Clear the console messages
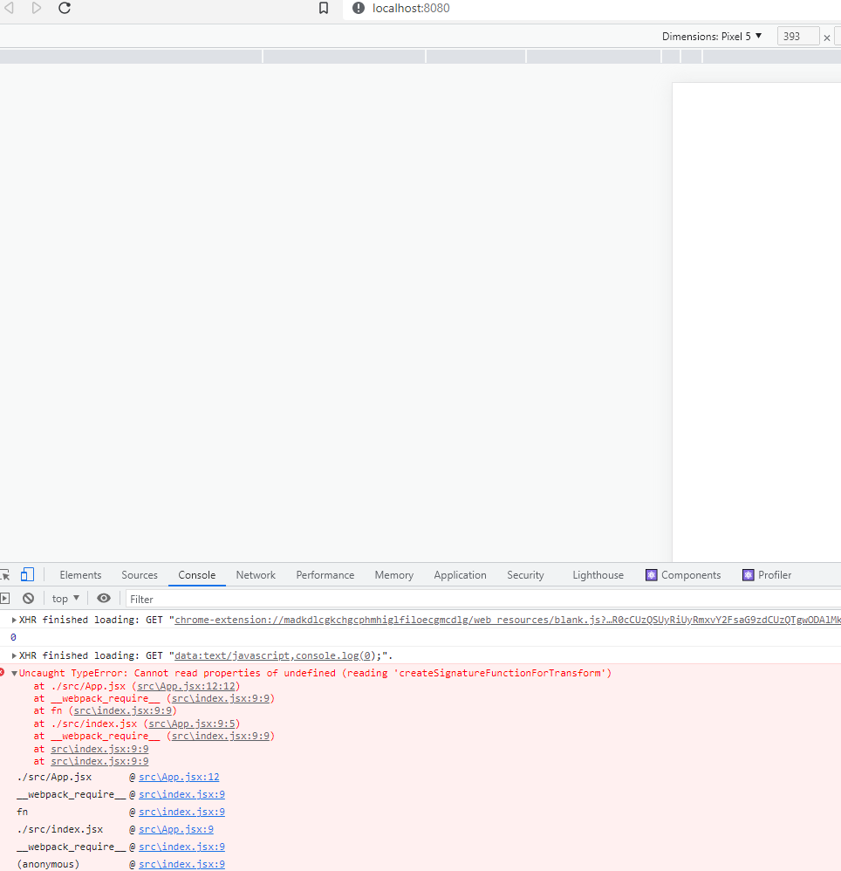Screen dimensions: 841x871 tap(29, 598)
